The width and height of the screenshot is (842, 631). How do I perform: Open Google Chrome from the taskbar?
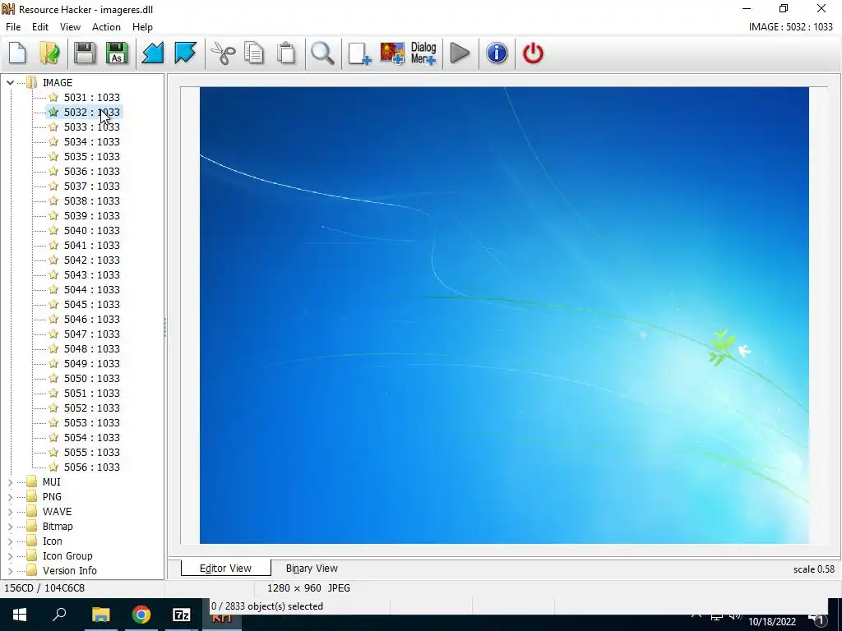tap(141, 615)
